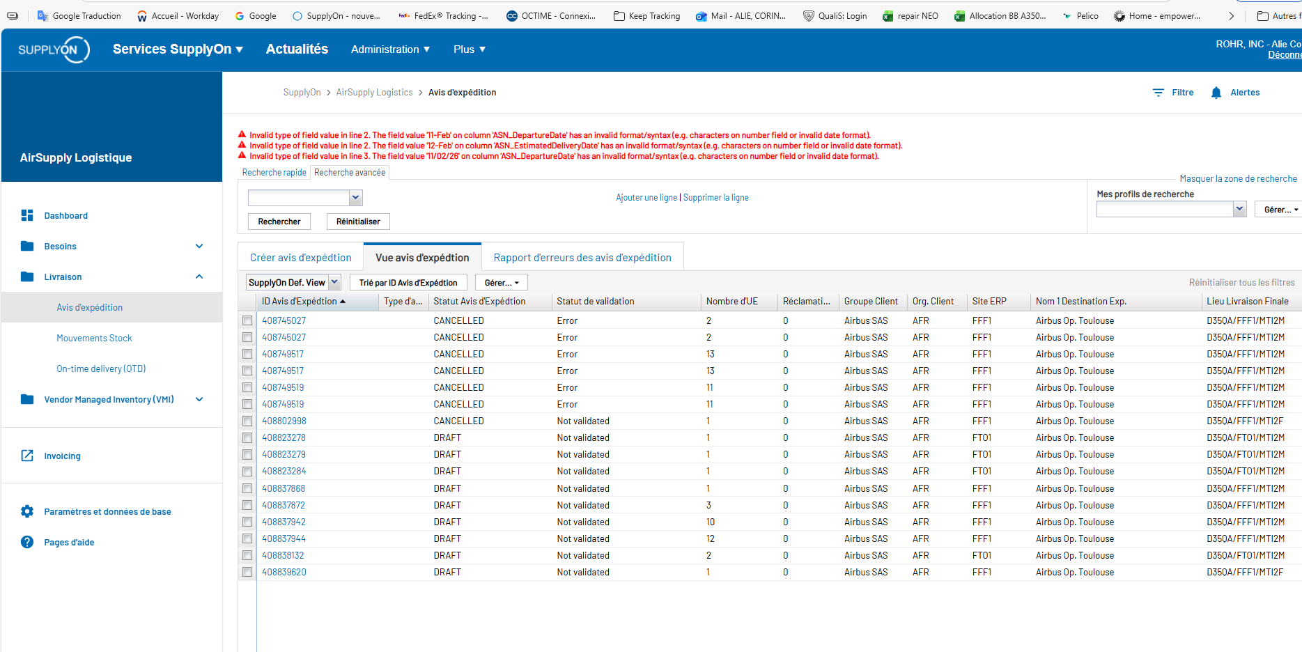
Task: Check the box for row 408839620
Action: [247, 572]
